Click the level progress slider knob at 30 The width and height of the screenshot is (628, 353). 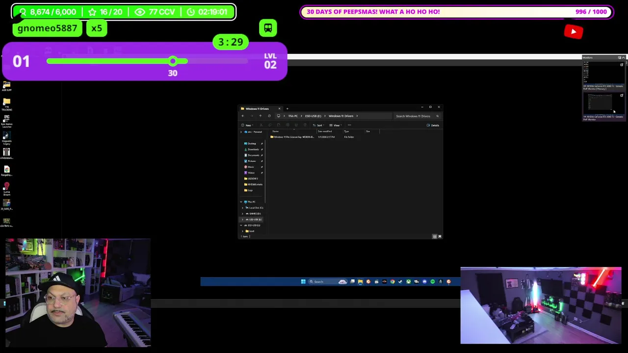pyautogui.click(x=173, y=61)
